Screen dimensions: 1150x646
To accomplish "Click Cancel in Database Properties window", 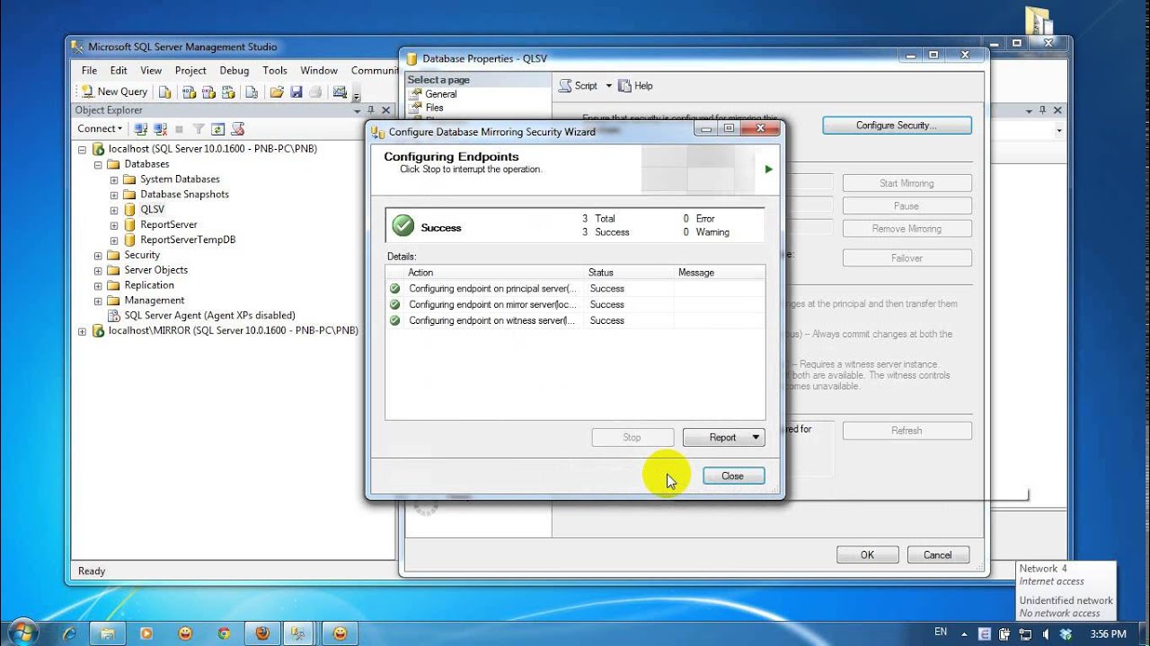I will [x=938, y=555].
